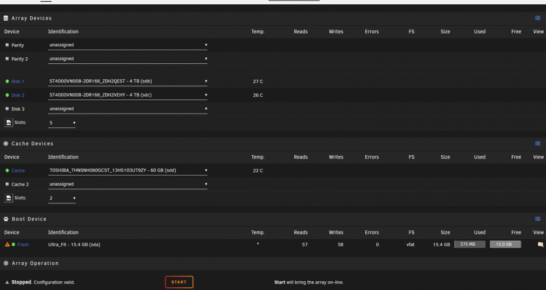The image size is (546, 290).
Task: Click the array Slots icon
Action: 9,122
